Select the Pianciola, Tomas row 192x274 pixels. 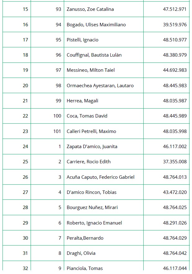coord(85,268)
